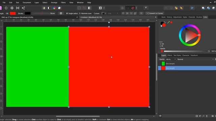
Task: Apply Auto White Balance from toolbar
Action: (59, 8)
